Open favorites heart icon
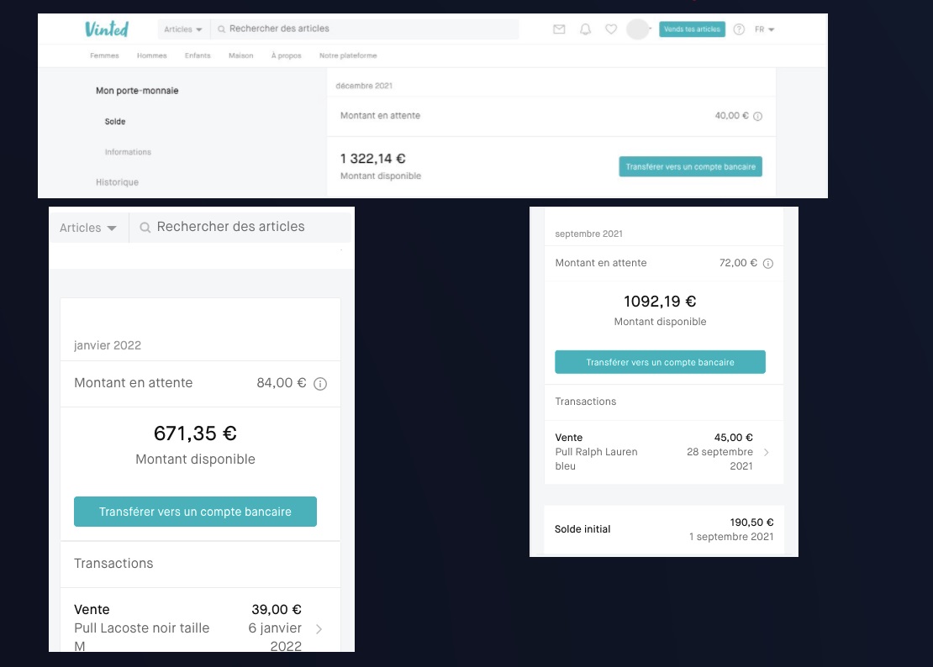 [611, 29]
